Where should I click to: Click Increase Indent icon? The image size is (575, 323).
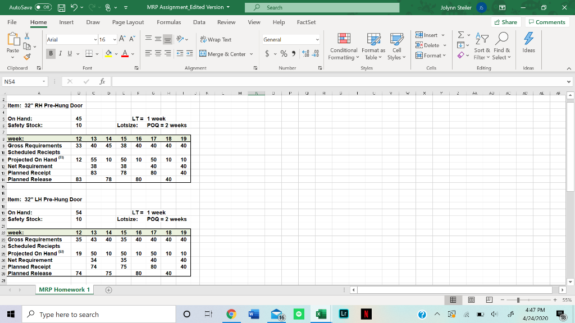click(x=189, y=53)
